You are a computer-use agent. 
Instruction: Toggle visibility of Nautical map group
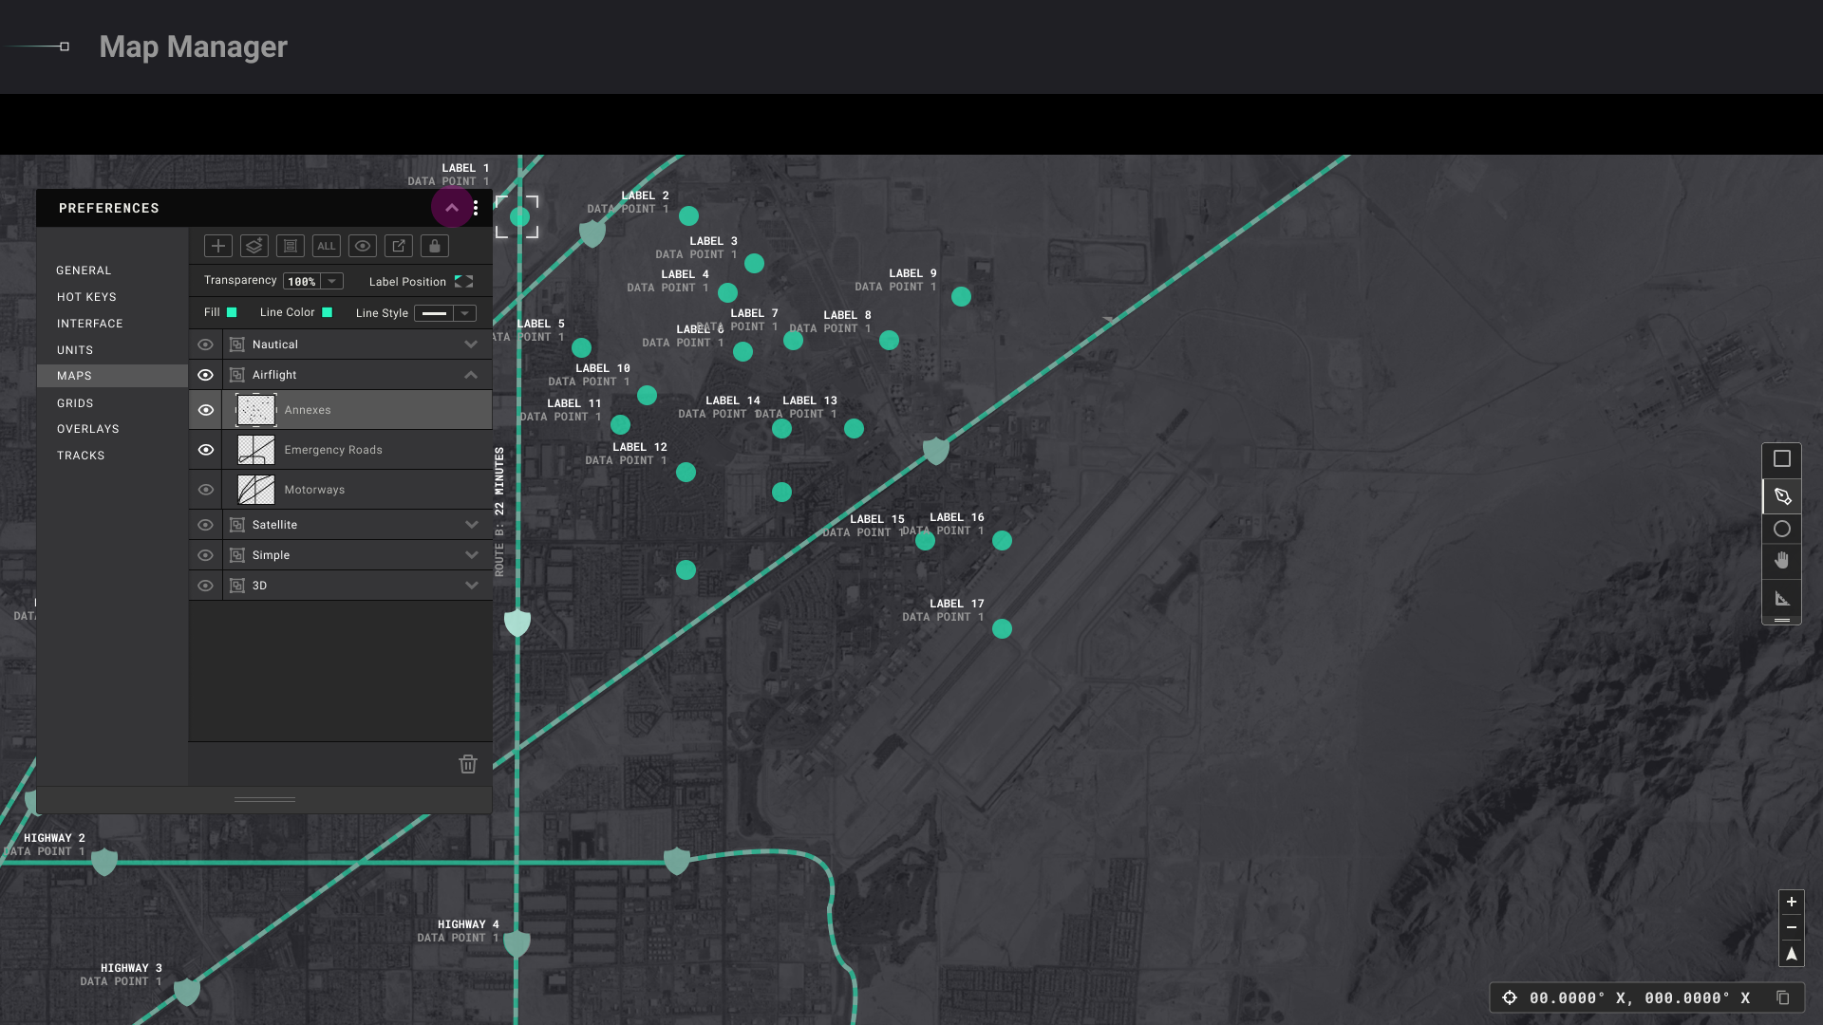(205, 345)
